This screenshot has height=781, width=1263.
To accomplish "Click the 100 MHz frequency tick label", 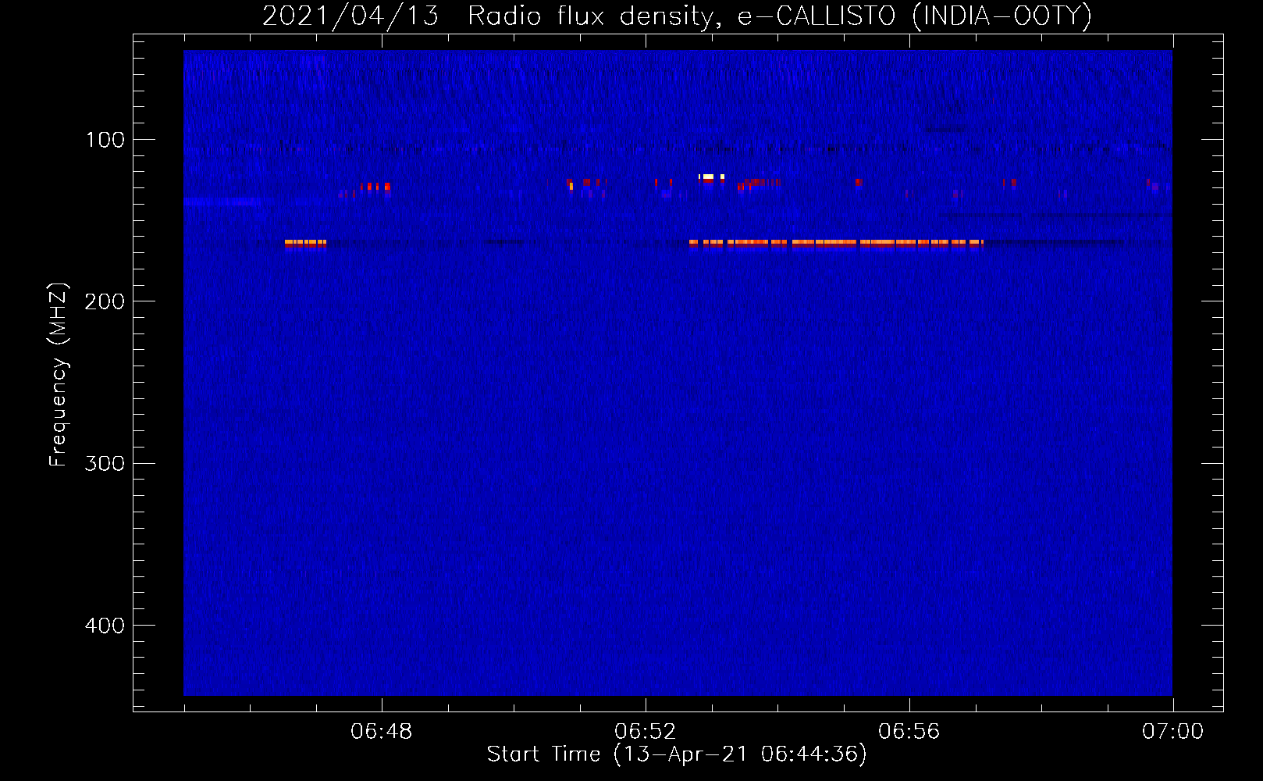I will (x=105, y=140).
